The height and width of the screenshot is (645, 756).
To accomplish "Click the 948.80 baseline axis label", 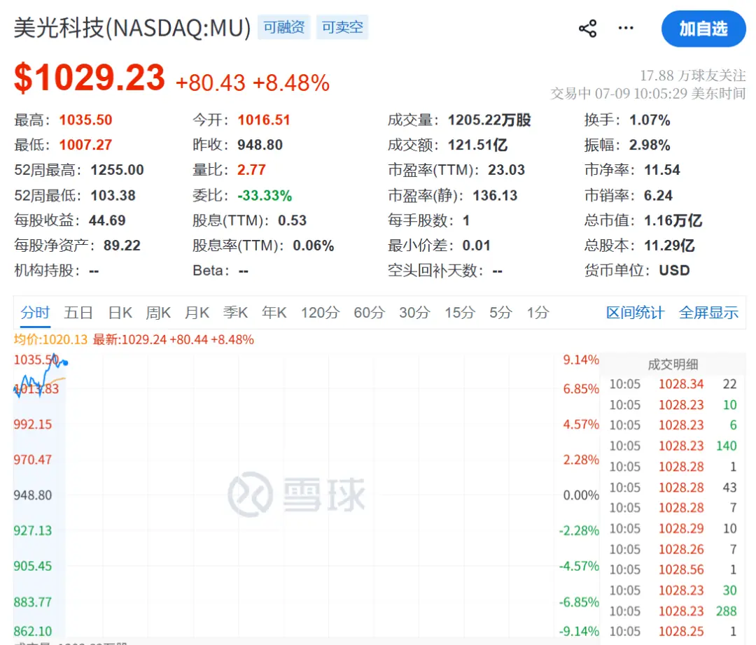I will pyautogui.click(x=33, y=495).
